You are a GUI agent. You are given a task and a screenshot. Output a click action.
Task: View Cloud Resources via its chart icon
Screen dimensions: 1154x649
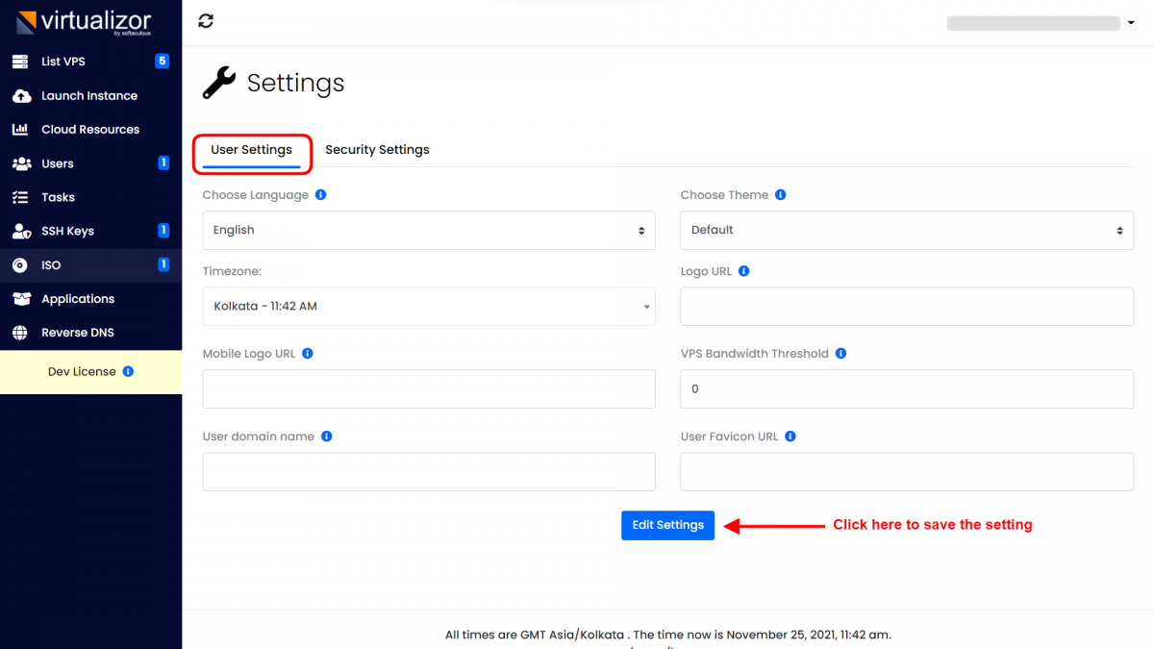pyautogui.click(x=21, y=129)
